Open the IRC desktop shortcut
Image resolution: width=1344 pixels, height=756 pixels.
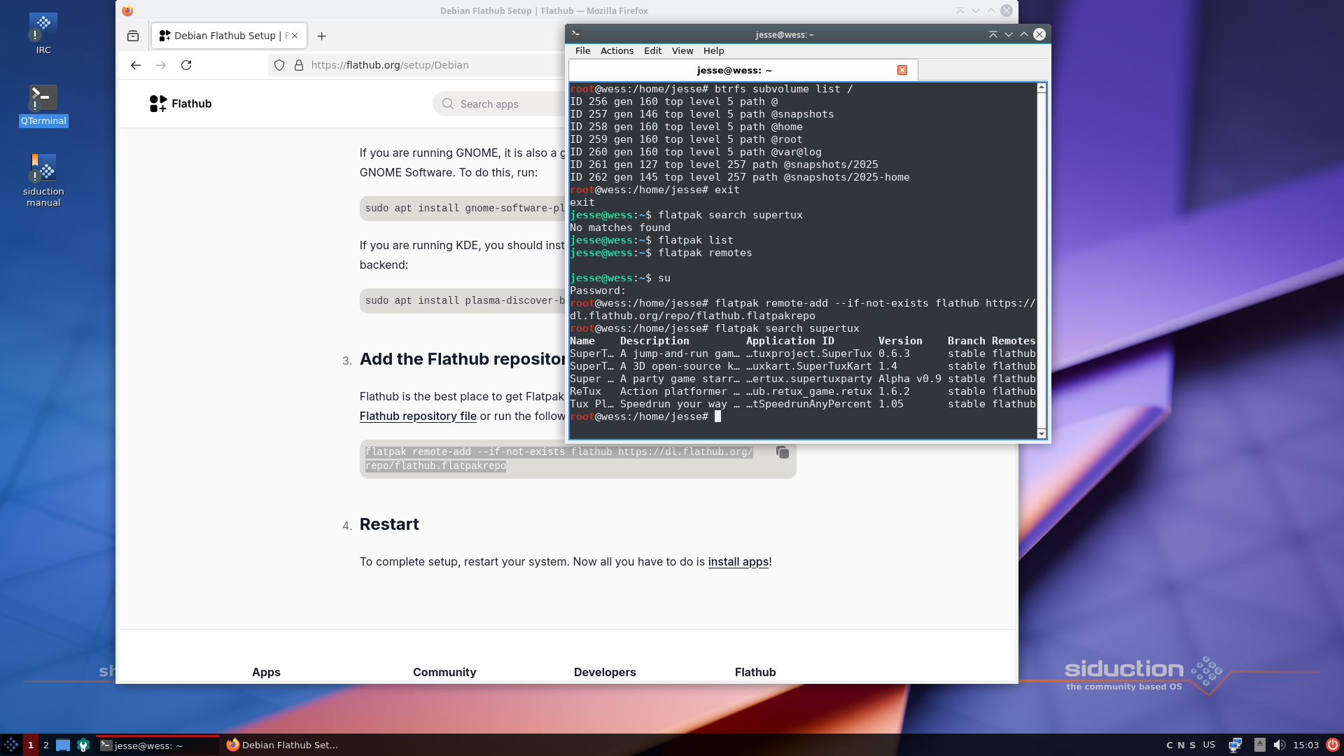(43, 34)
